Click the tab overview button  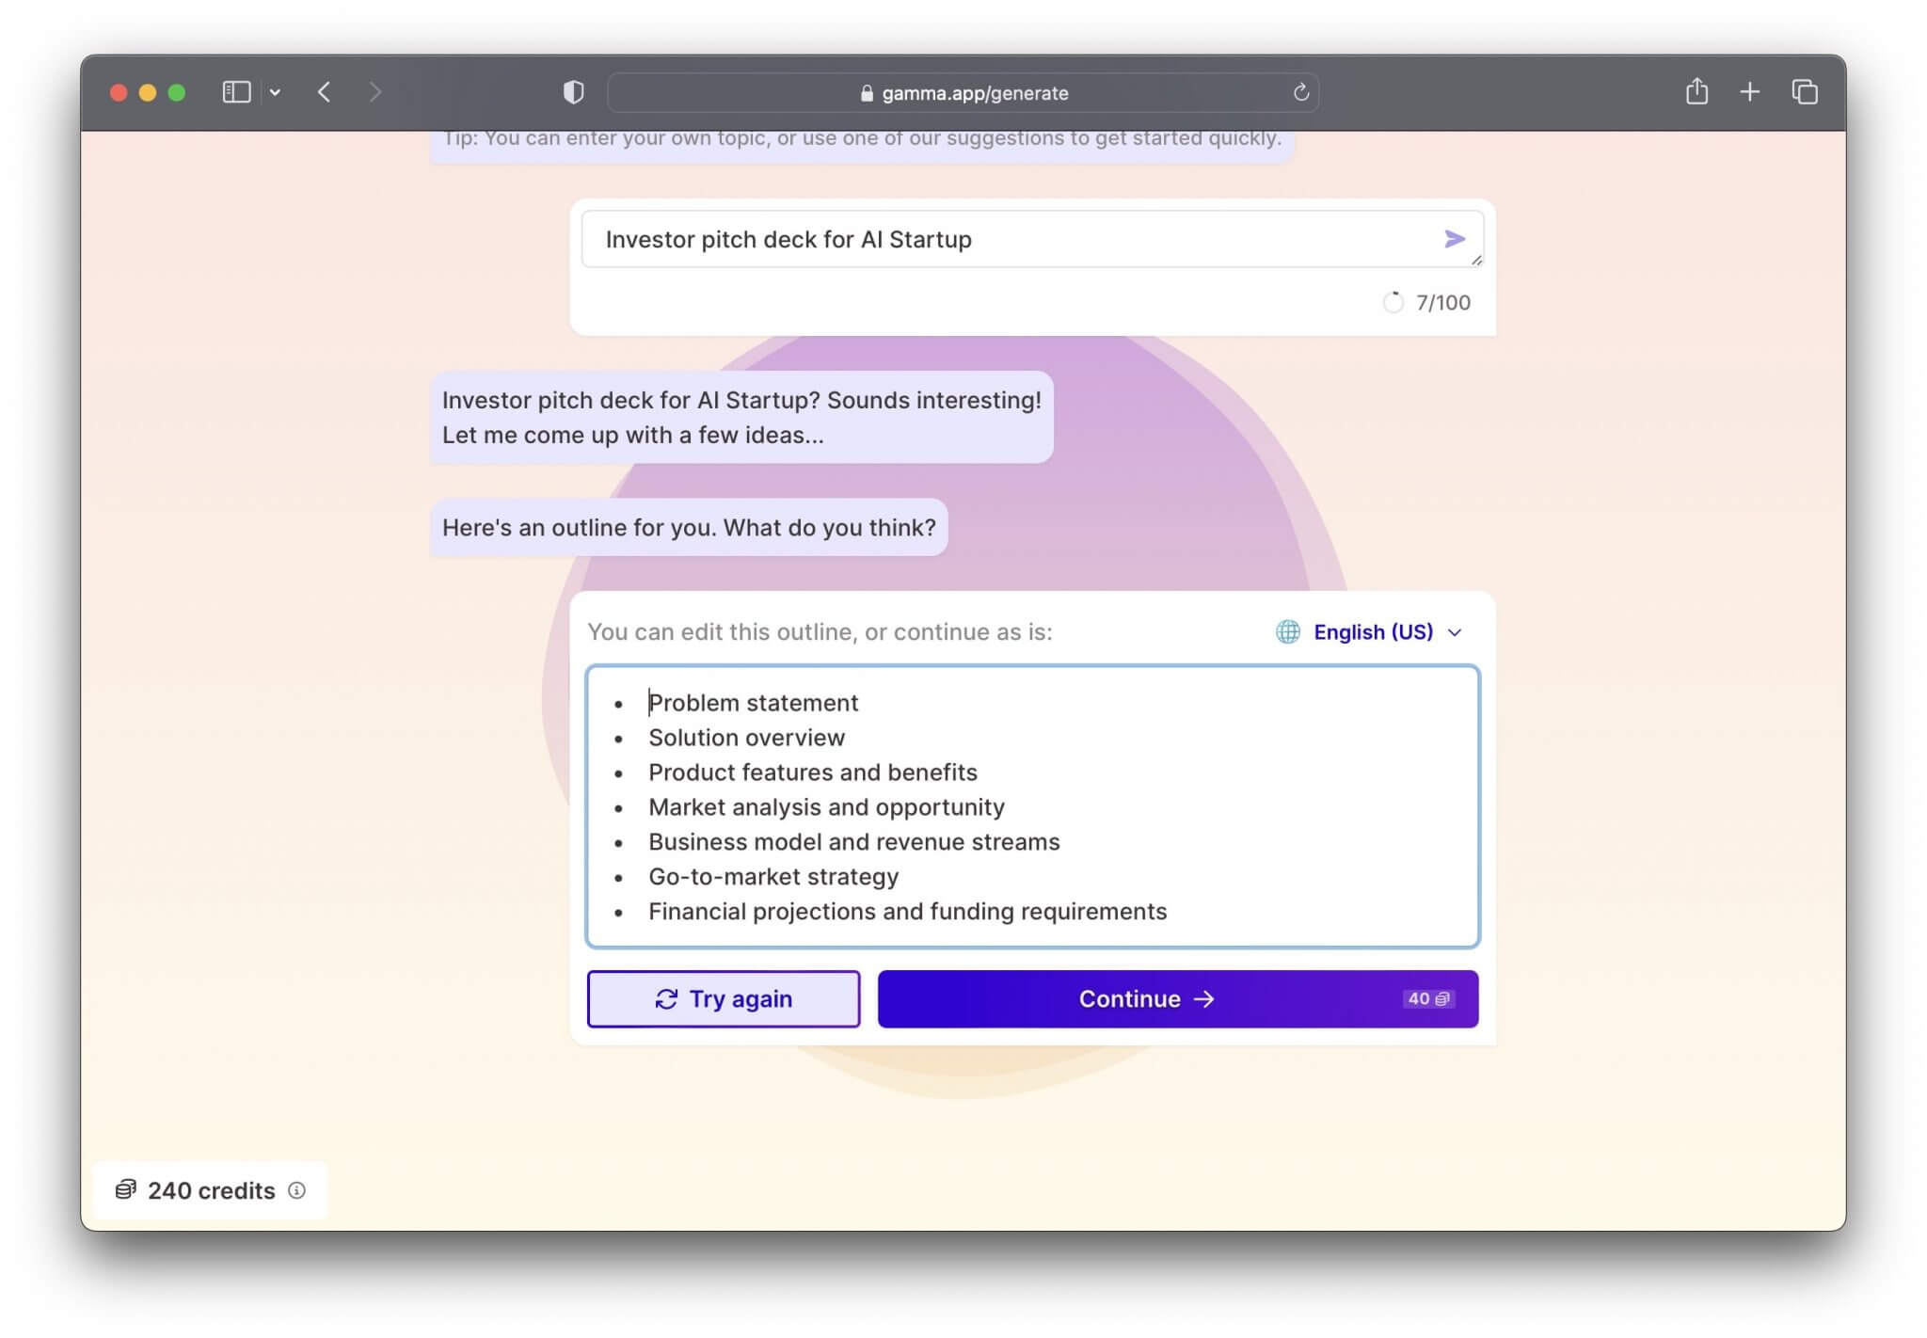tap(1805, 91)
